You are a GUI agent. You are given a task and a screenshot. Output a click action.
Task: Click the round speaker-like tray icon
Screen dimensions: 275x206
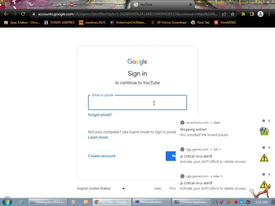click(x=248, y=202)
